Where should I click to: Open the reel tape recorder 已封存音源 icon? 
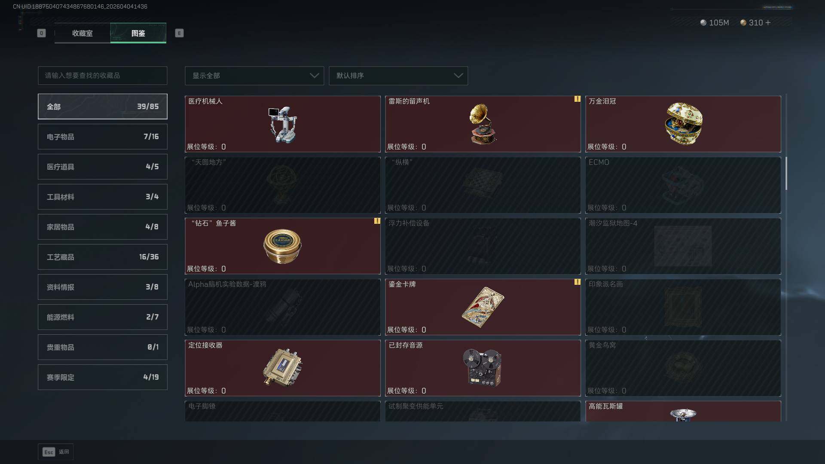click(x=483, y=368)
